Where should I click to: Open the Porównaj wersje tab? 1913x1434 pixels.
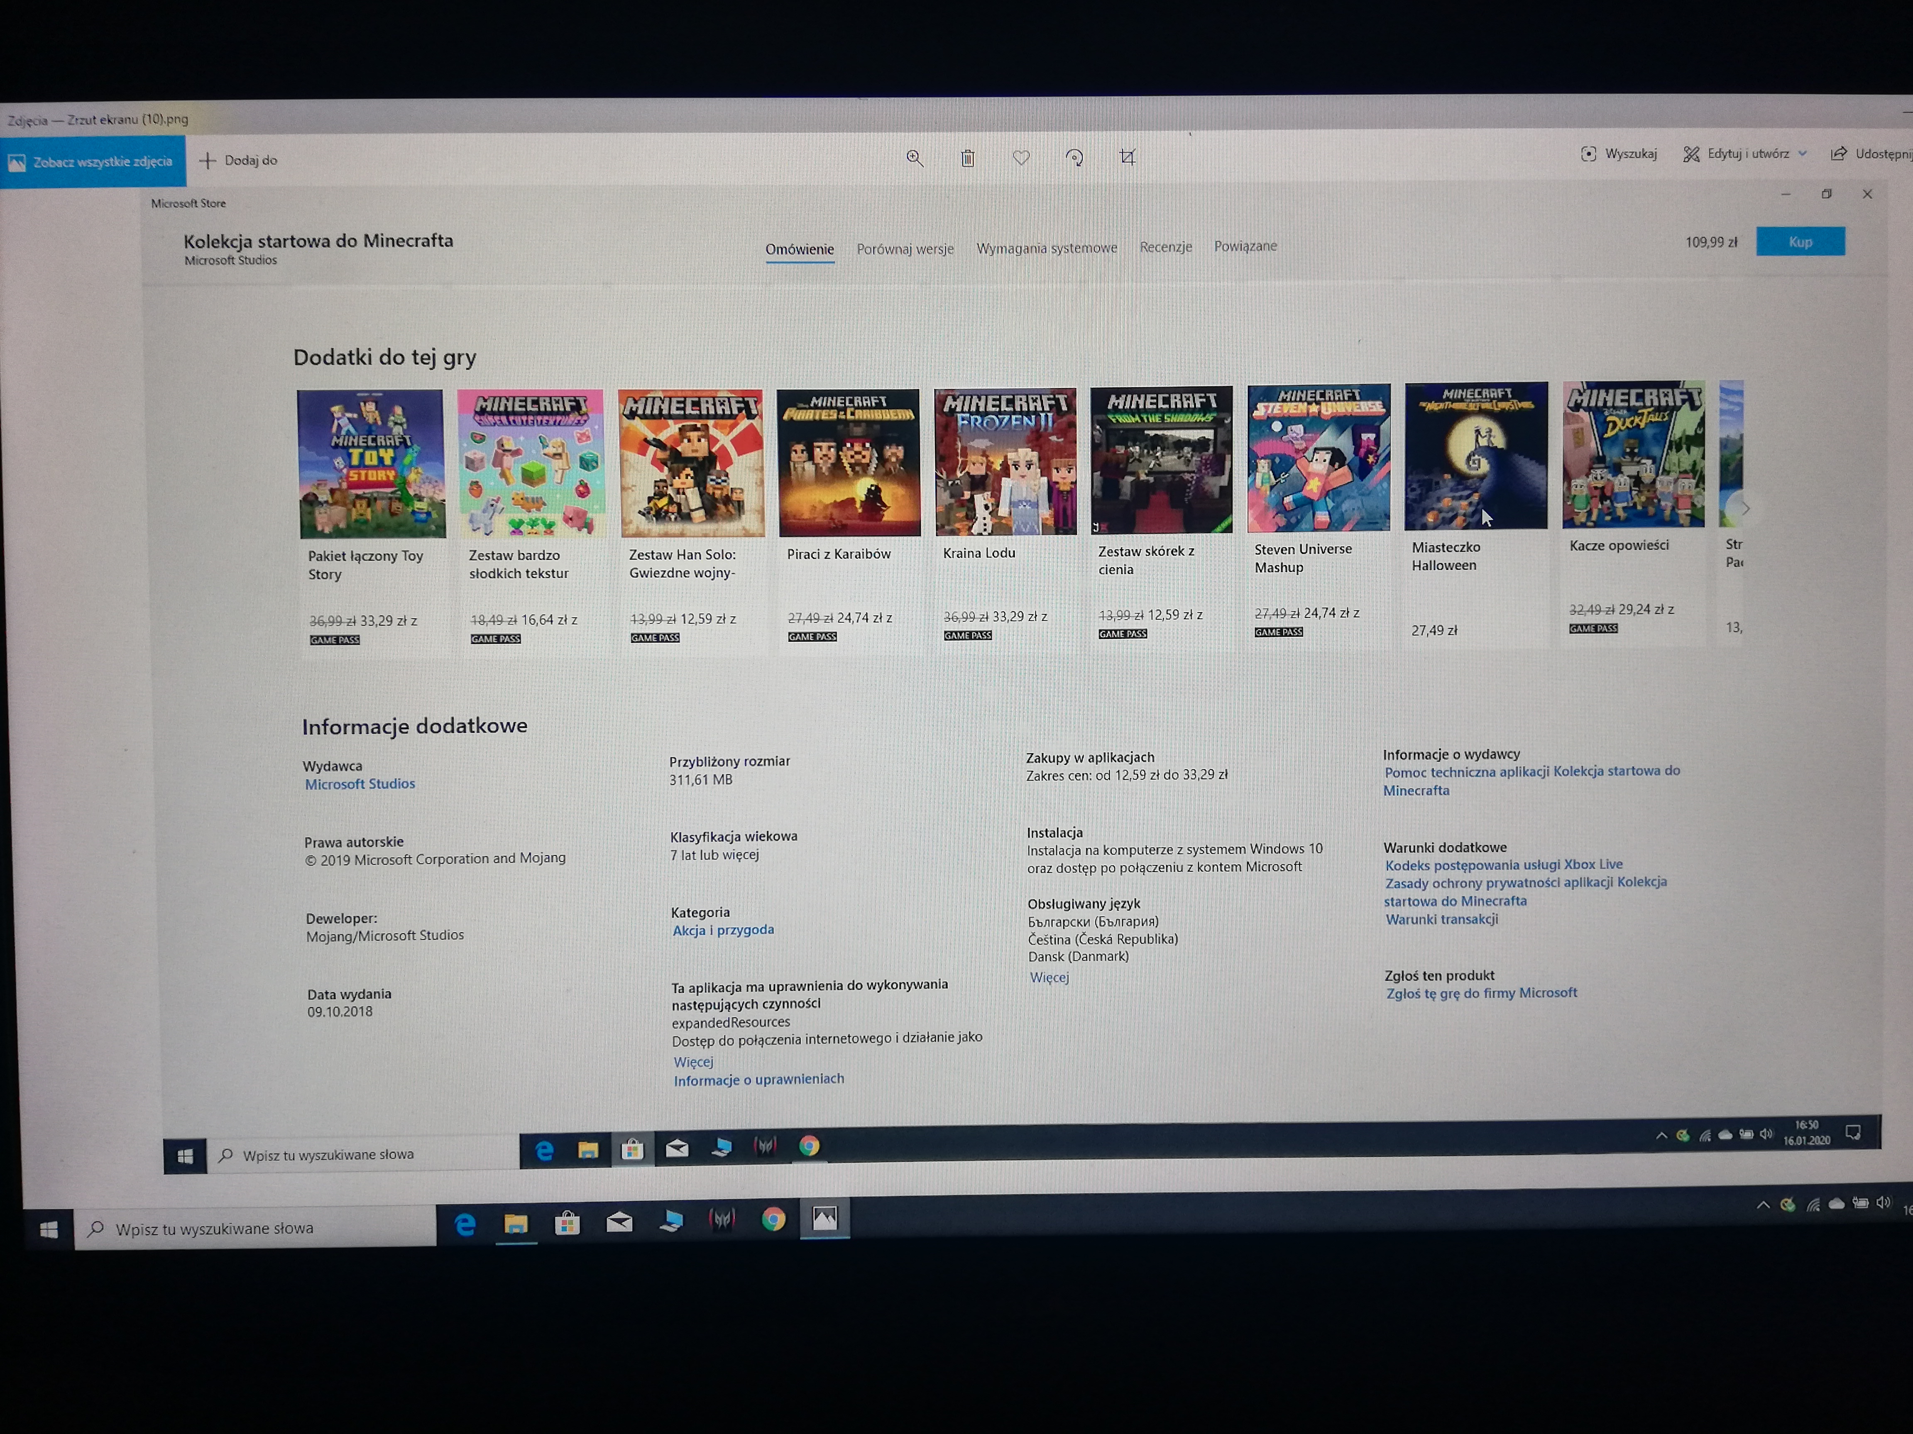[x=905, y=249]
